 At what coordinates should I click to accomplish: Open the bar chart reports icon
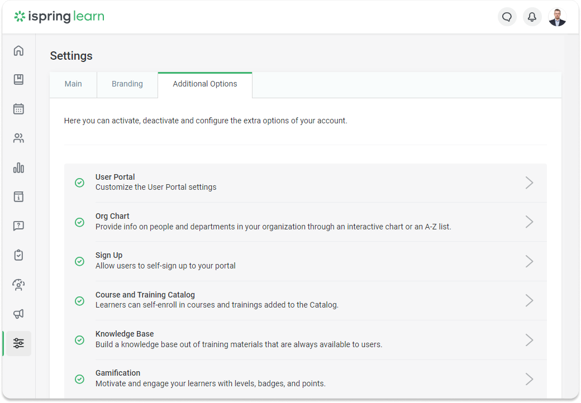(x=18, y=167)
